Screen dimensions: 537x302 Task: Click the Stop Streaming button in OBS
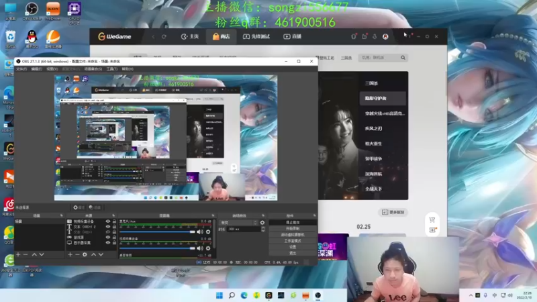coord(293,223)
